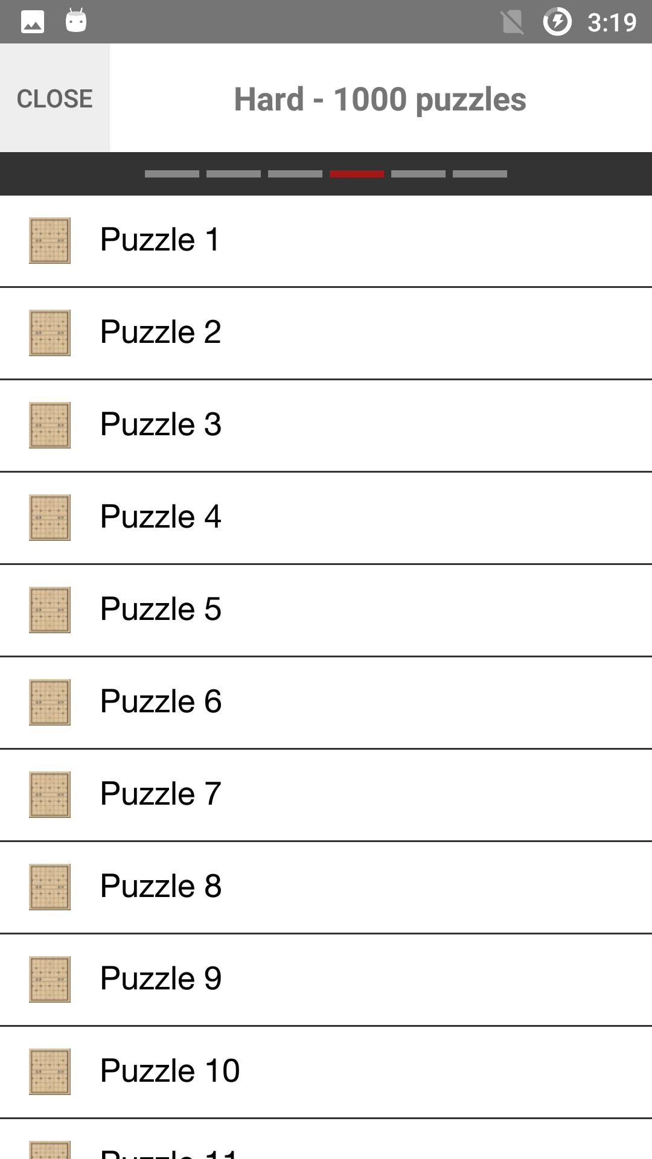Open the image notification icon in status bar
Screen dimensions: 652x1159
pyautogui.click(x=33, y=22)
